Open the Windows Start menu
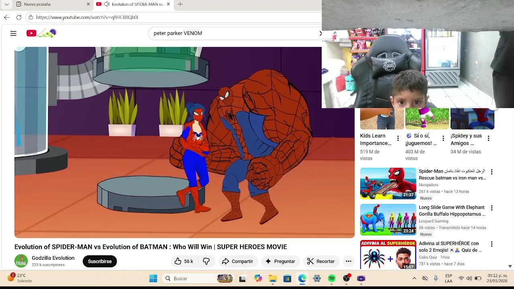 (x=153, y=279)
